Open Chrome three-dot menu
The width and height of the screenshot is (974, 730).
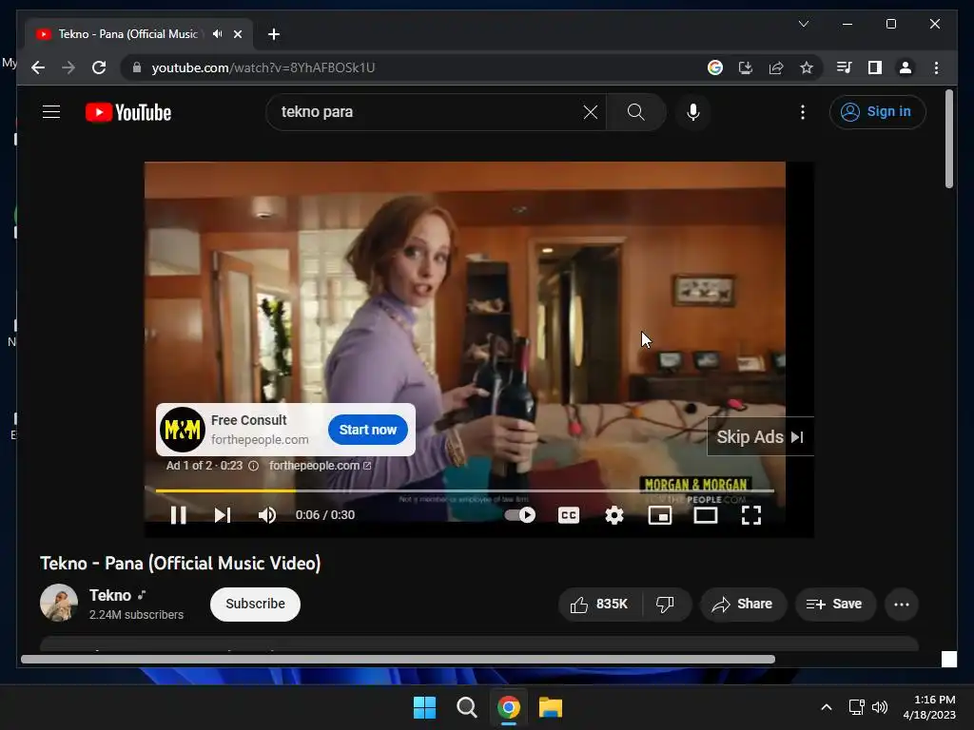tap(936, 67)
